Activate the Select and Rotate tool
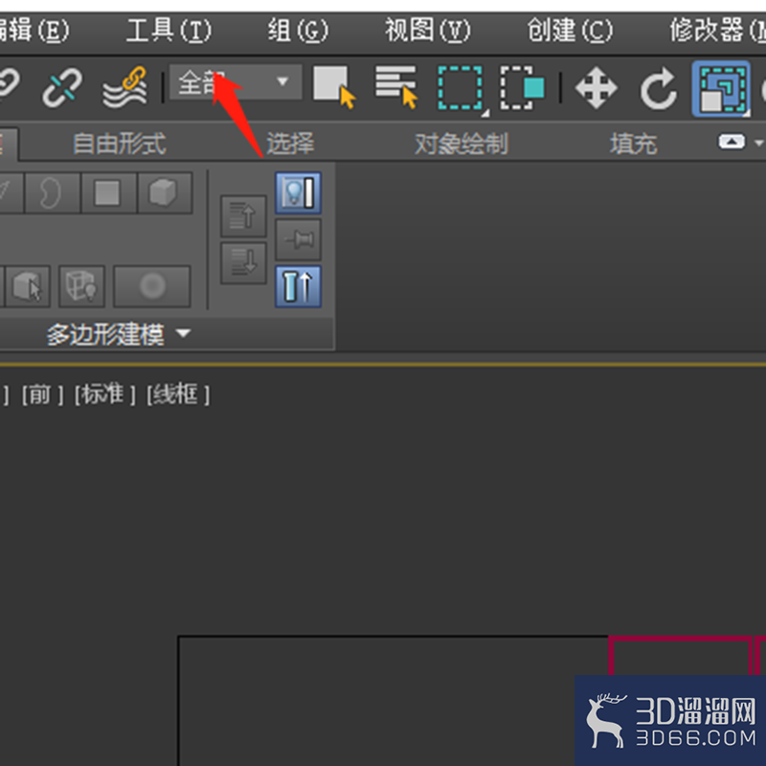Screen dimensions: 766x766 [x=658, y=88]
